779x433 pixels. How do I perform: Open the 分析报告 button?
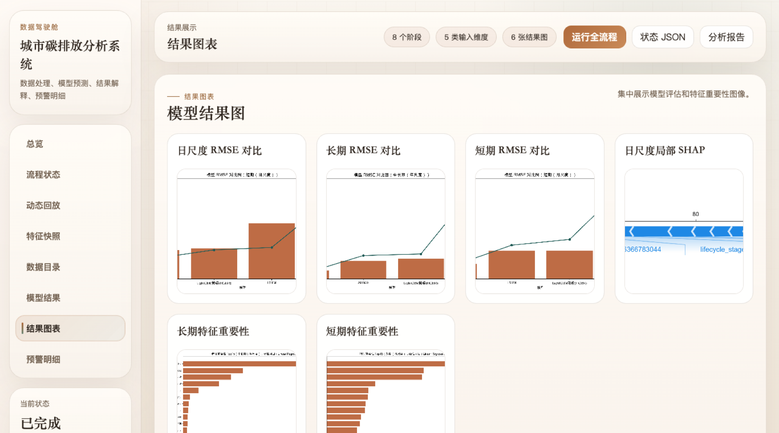726,37
